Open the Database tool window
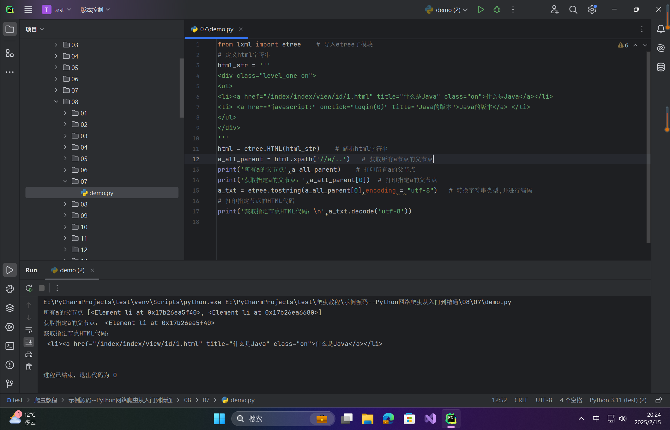The image size is (670, 430). click(661, 67)
